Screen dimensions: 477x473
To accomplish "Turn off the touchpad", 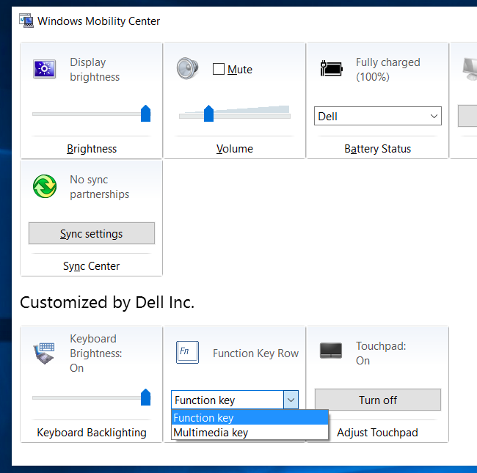I will pyautogui.click(x=378, y=400).
